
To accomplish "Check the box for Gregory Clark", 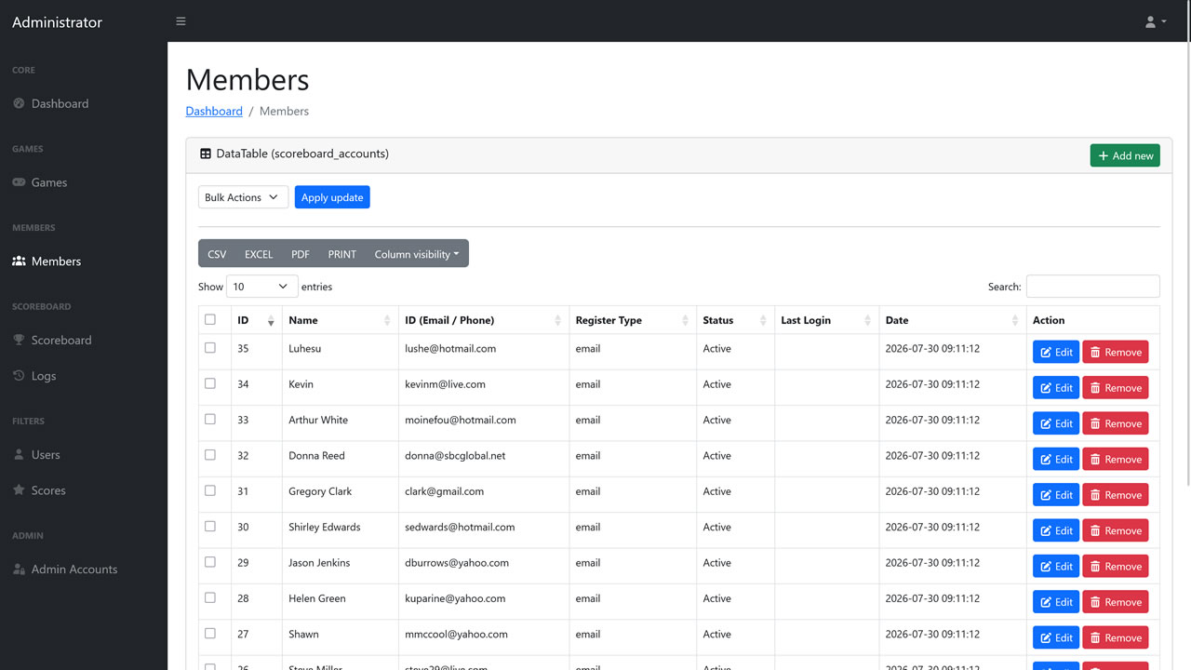I will pos(210,490).
